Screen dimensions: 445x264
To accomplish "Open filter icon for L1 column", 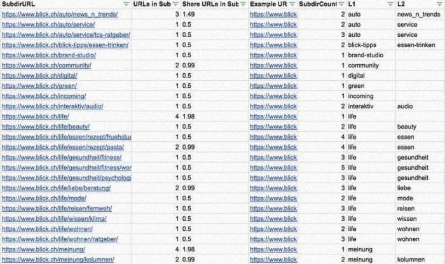I will click(x=390, y=4).
